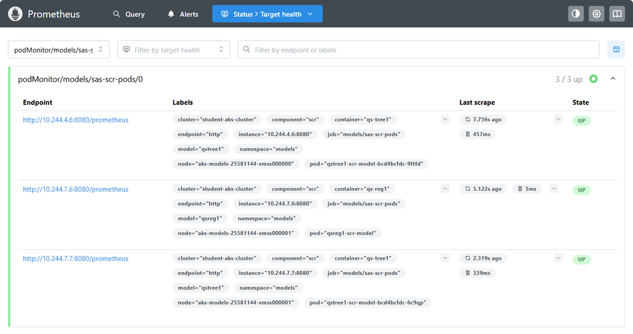This screenshot has height=334, width=633.
Task: Expand labels for the 10.244.4.6 target
Action: 445,119
